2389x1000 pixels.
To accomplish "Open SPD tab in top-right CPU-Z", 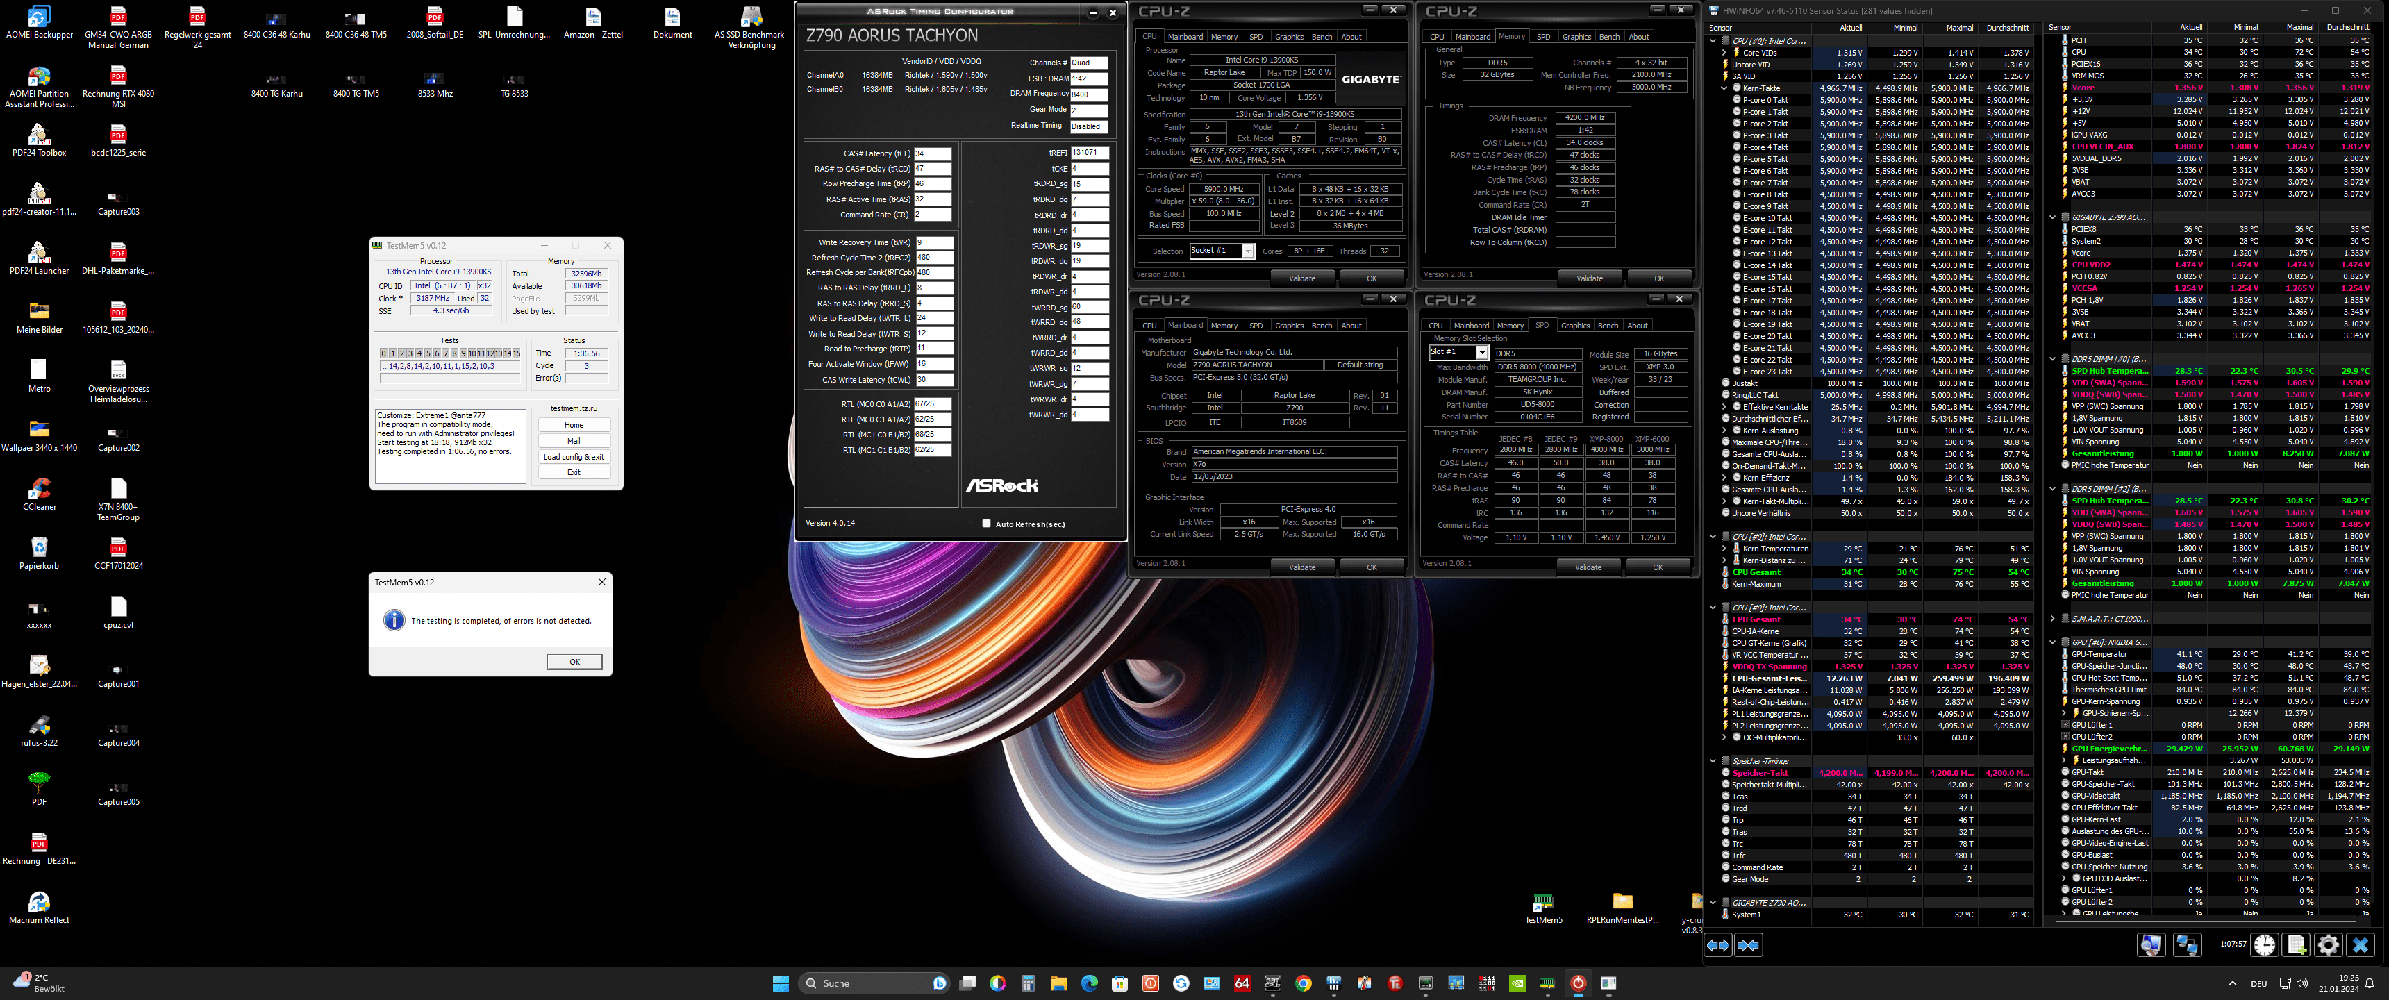I will point(1543,37).
